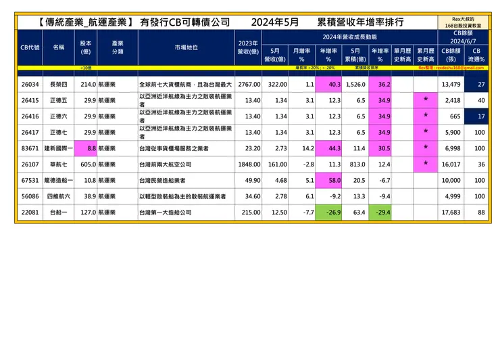The width and height of the screenshot is (500, 354).
Task: Click the 累月歷史新高 column header
Action: pos(426,55)
